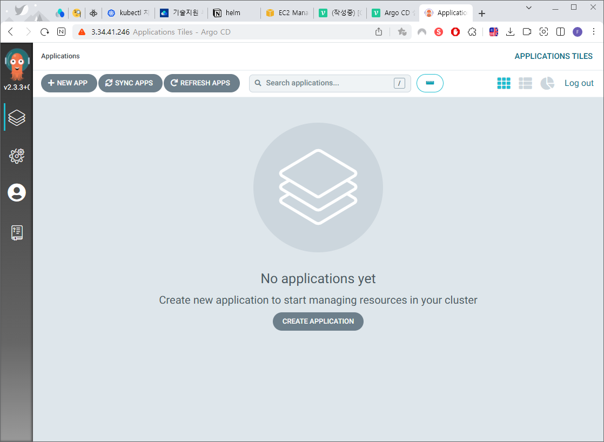Switch to the EC2 Management tab
The height and width of the screenshot is (442, 604).
(287, 13)
